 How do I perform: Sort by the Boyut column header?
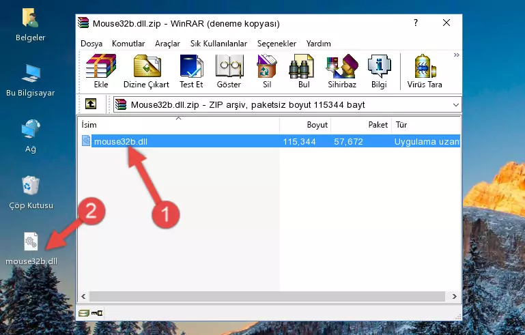[x=305, y=125]
